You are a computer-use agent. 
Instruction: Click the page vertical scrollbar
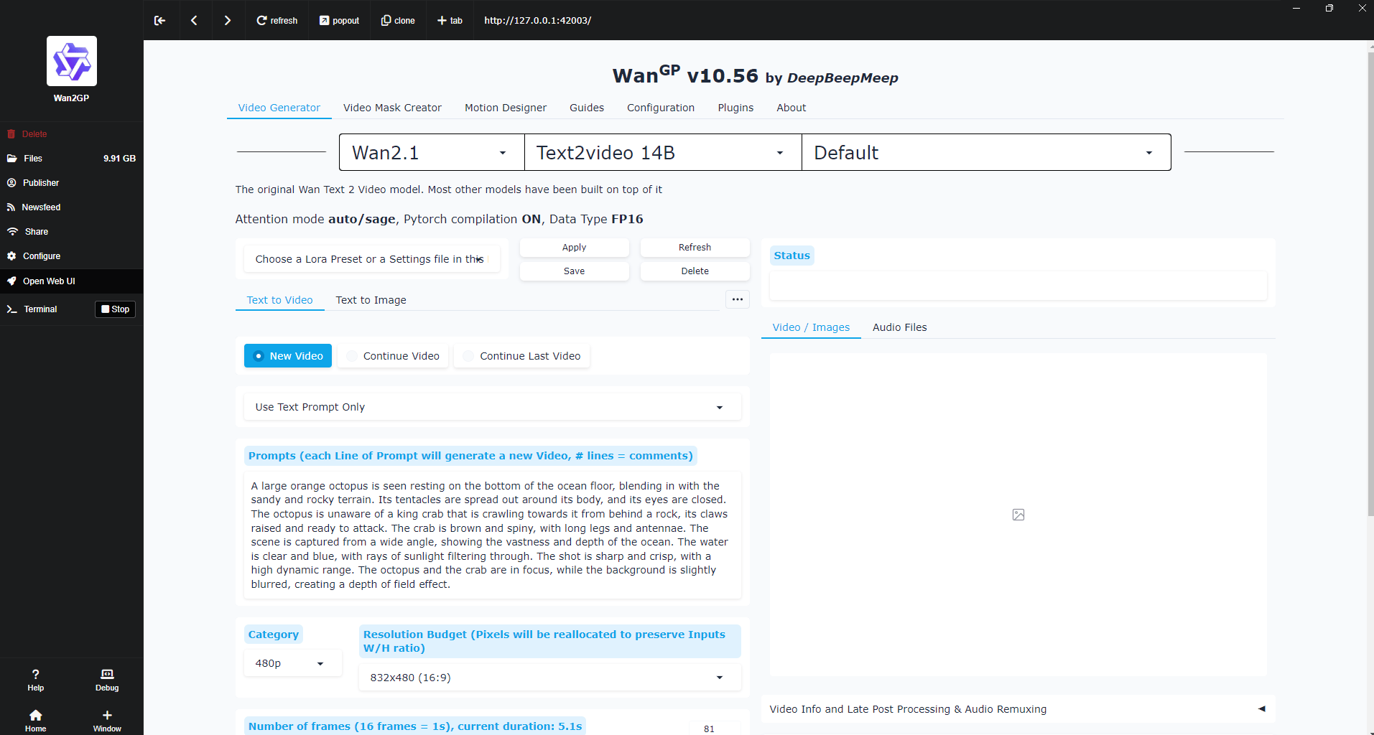(x=1370, y=284)
